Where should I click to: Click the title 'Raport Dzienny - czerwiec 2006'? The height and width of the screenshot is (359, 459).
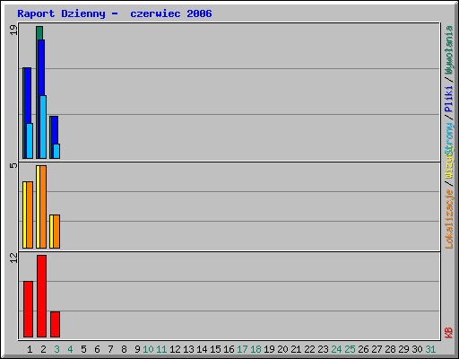click(x=115, y=13)
